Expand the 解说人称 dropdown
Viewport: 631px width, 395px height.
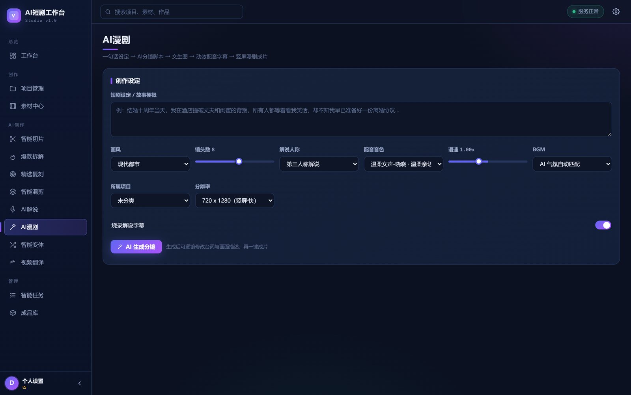click(x=319, y=164)
